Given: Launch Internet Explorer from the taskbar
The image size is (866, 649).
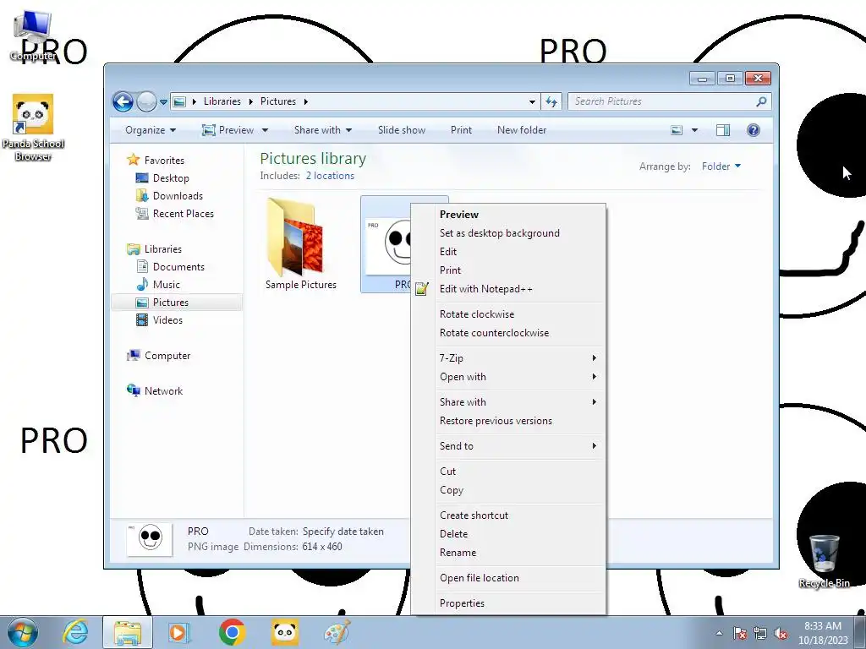Looking at the screenshot, I should point(75,632).
